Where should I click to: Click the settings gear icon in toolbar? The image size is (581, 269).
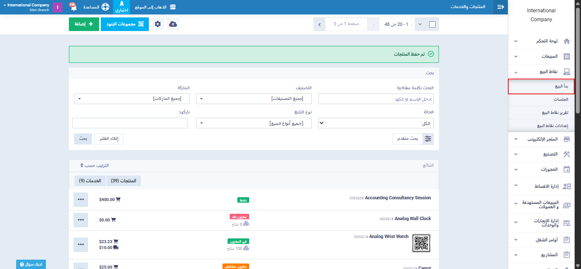[x=158, y=24]
